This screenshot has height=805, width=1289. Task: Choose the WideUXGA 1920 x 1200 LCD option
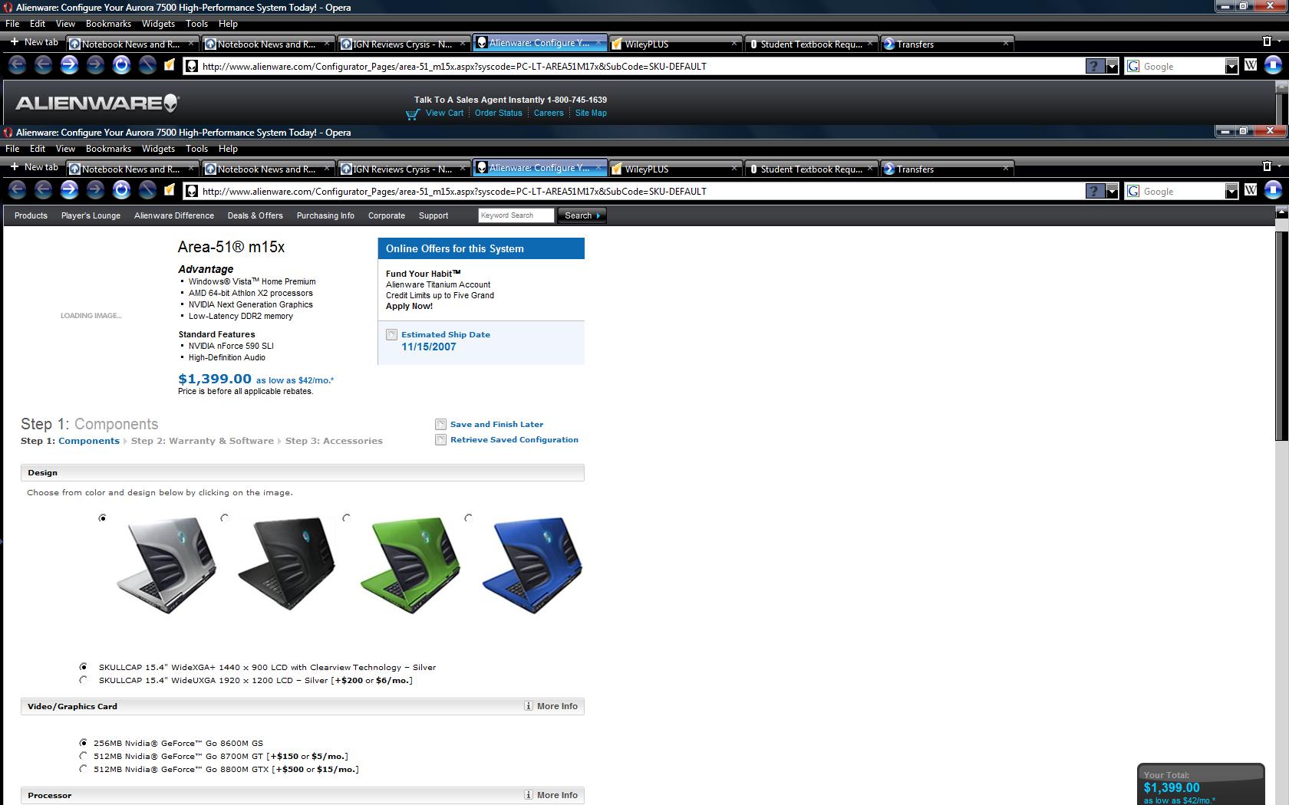point(84,680)
